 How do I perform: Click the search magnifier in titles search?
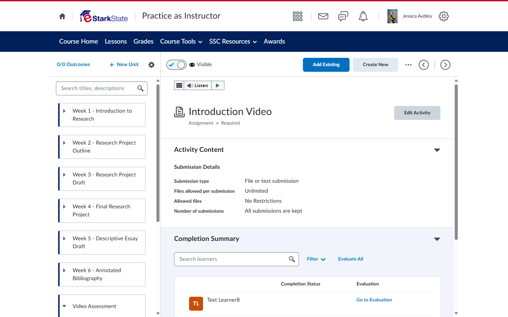click(140, 88)
